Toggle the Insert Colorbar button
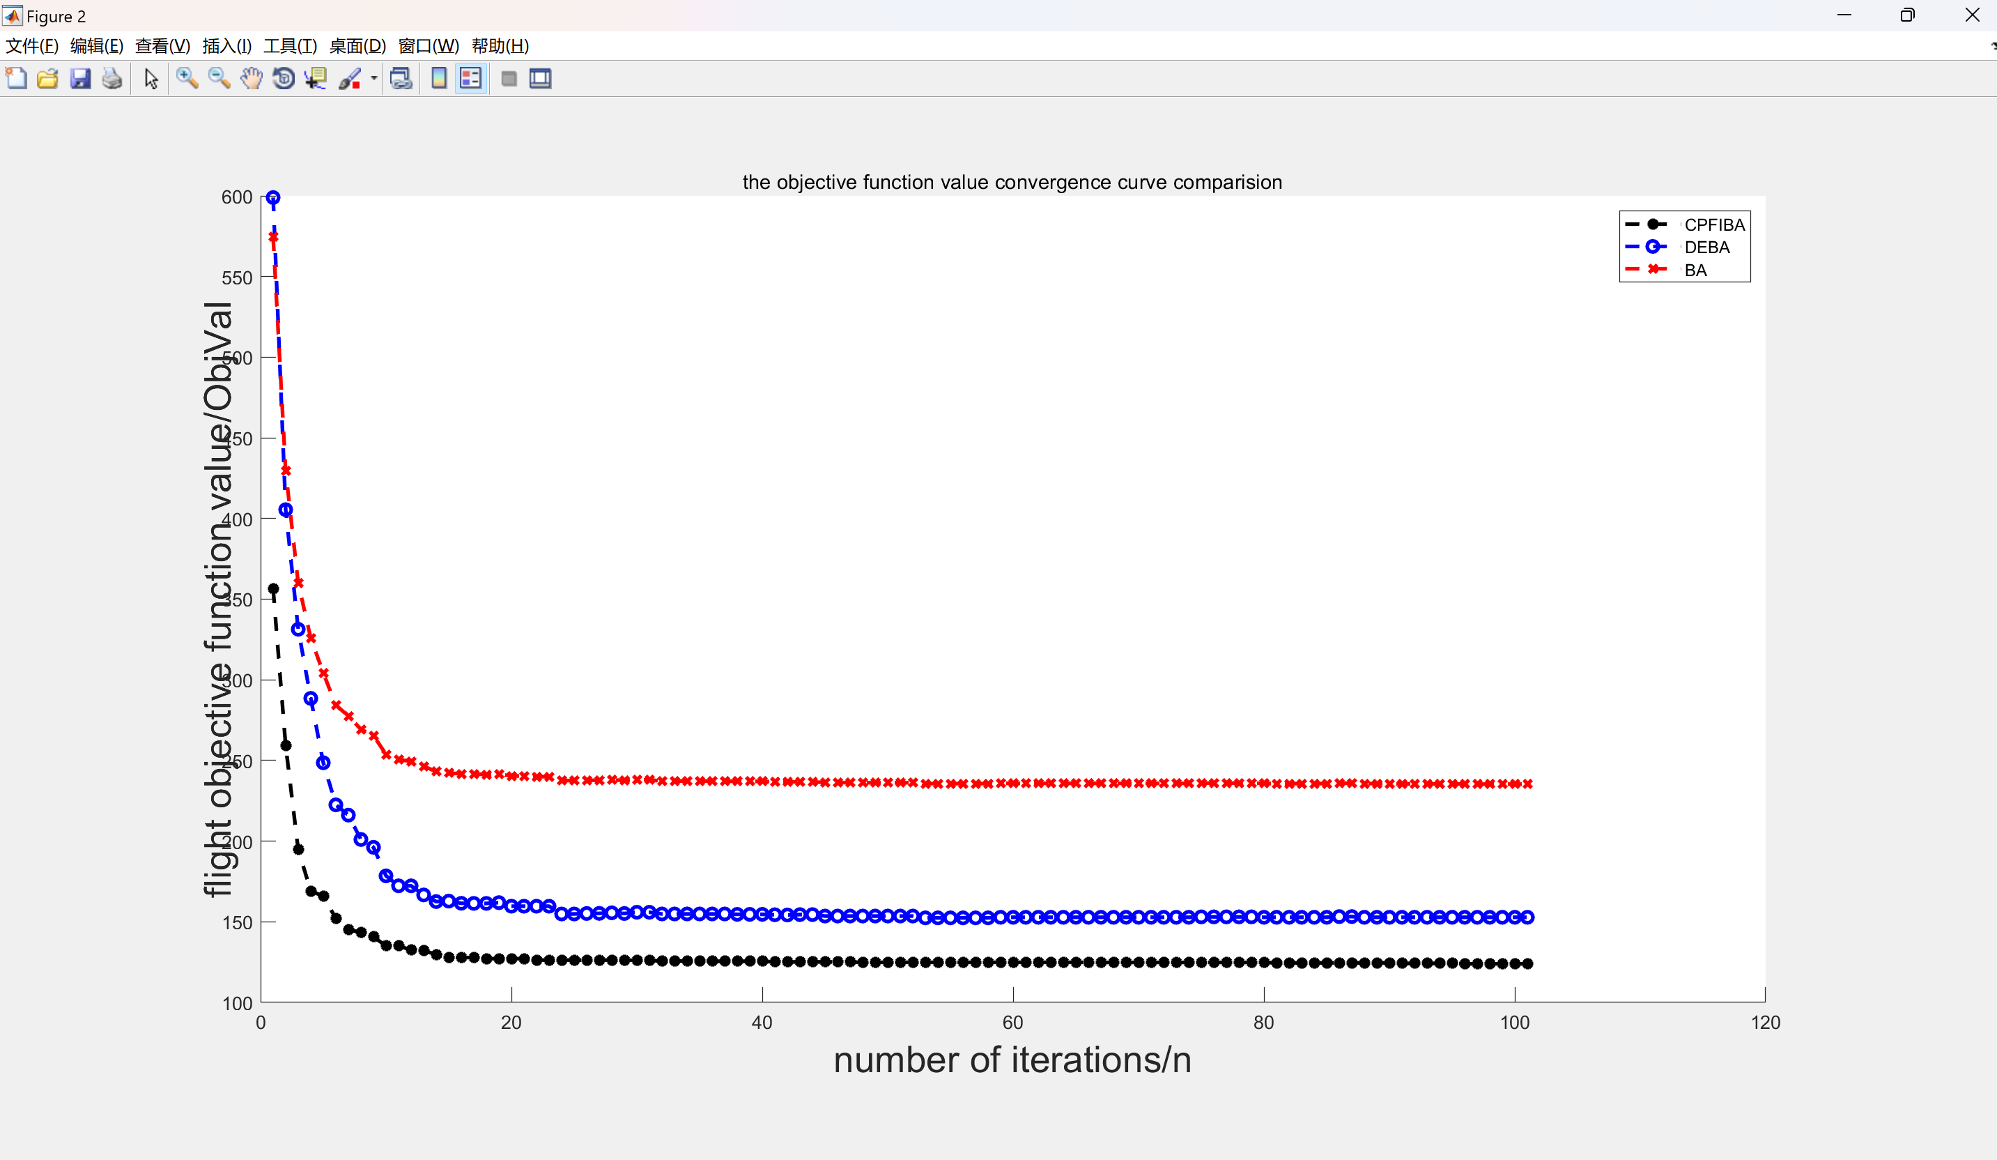 pyautogui.click(x=438, y=79)
